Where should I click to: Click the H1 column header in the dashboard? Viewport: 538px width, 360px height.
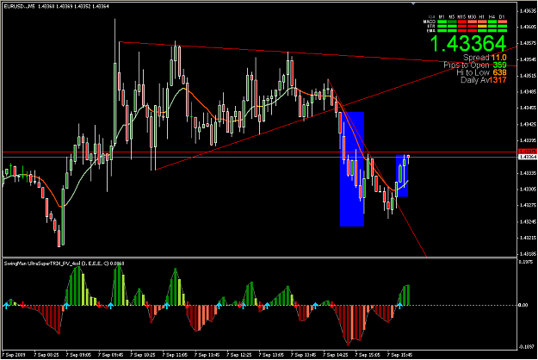pyautogui.click(x=482, y=17)
